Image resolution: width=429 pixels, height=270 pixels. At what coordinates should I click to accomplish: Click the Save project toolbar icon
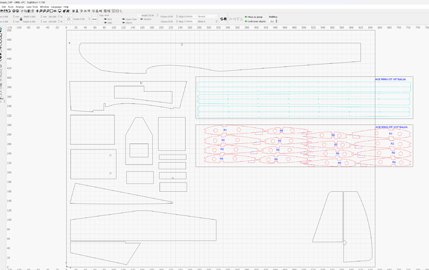coord(6,11)
